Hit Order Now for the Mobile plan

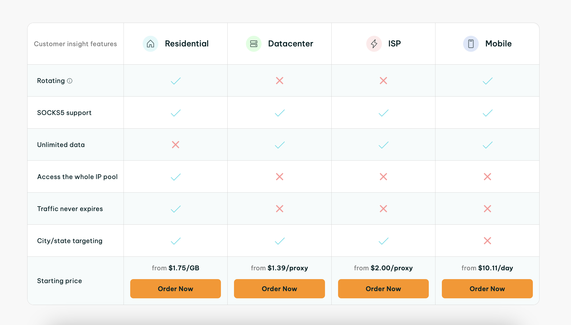(x=487, y=289)
